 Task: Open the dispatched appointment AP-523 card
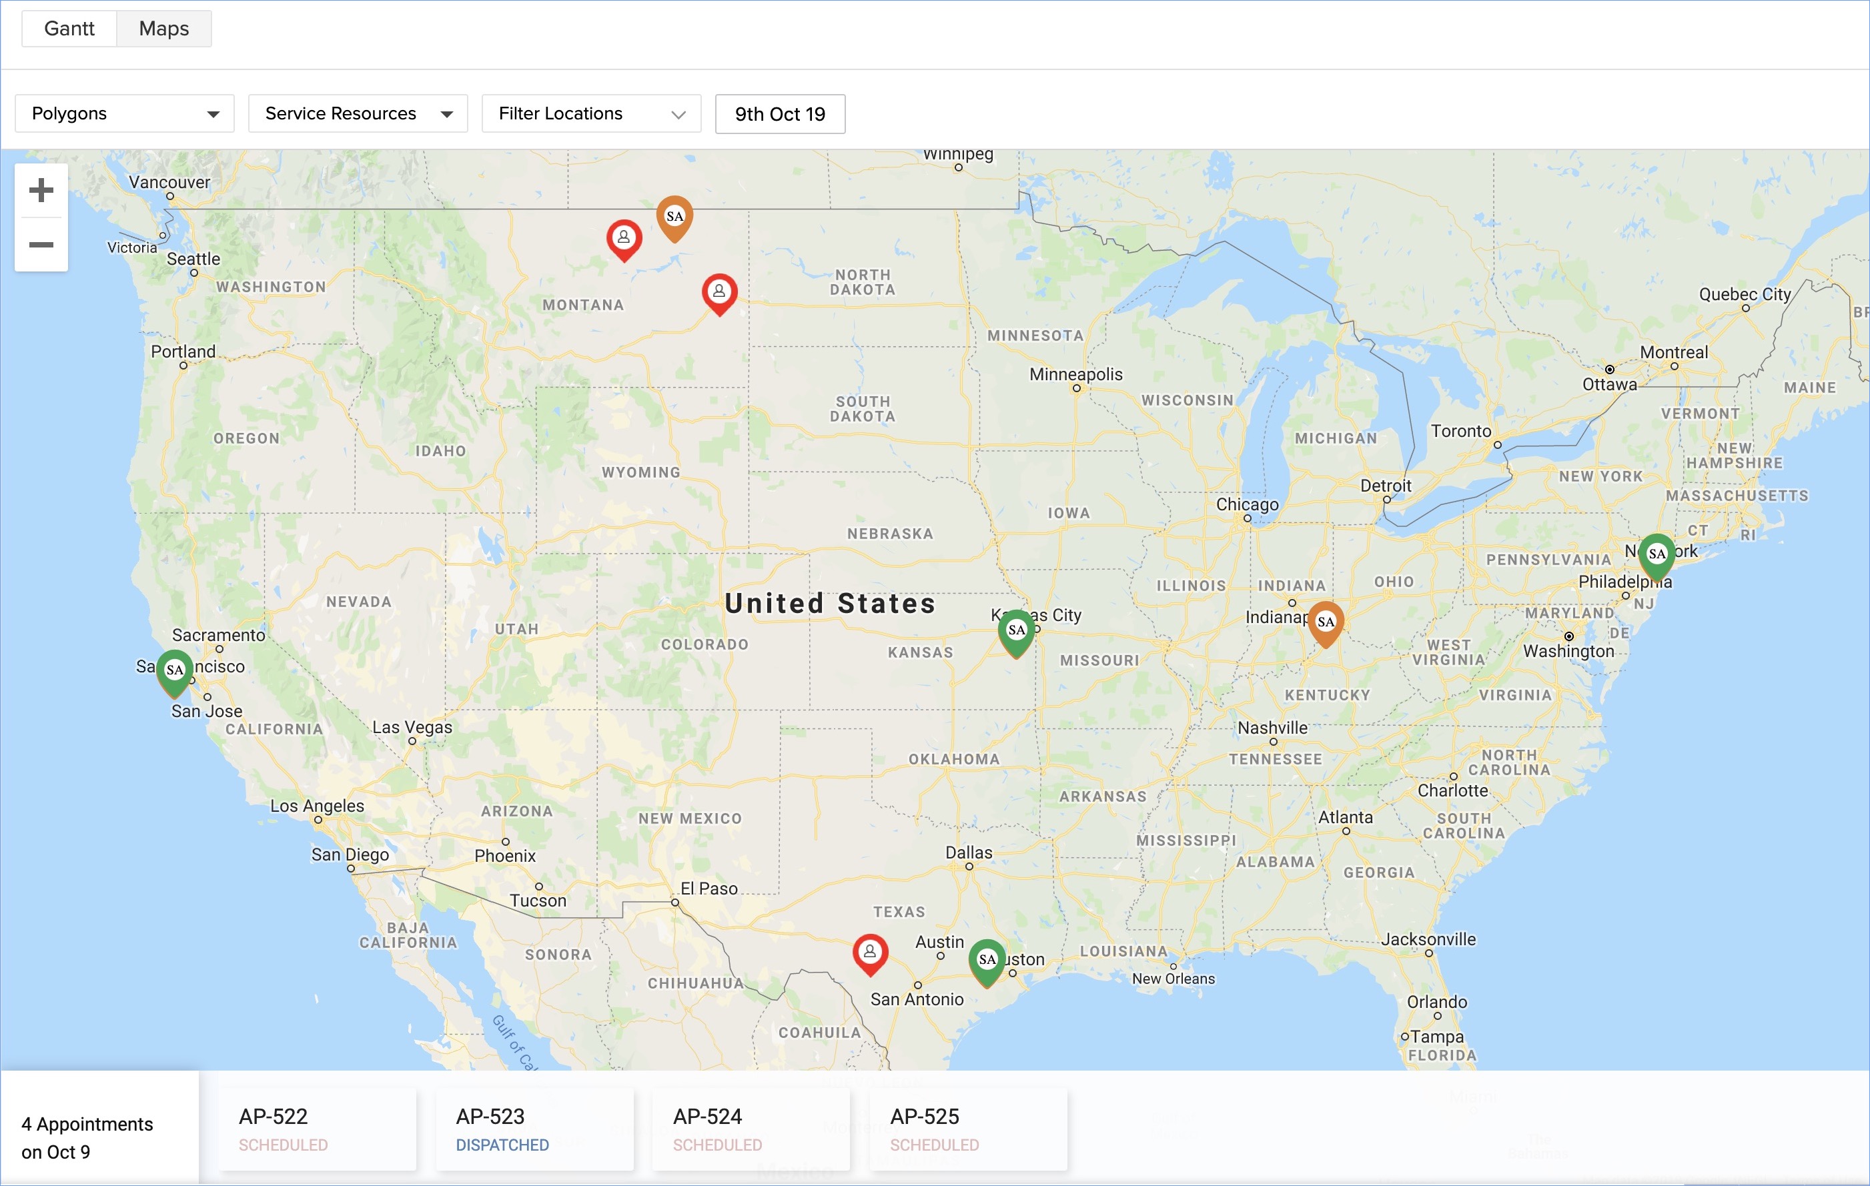(x=534, y=1129)
